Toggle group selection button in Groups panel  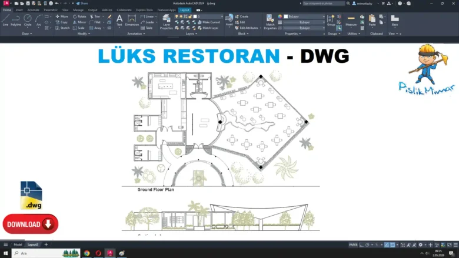pyautogui.click(x=339, y=28)
